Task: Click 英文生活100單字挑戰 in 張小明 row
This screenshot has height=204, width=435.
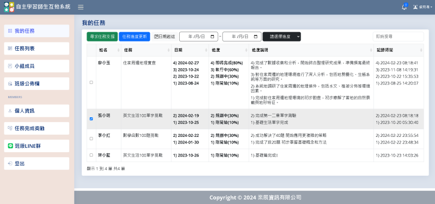Action: [143, 116]
